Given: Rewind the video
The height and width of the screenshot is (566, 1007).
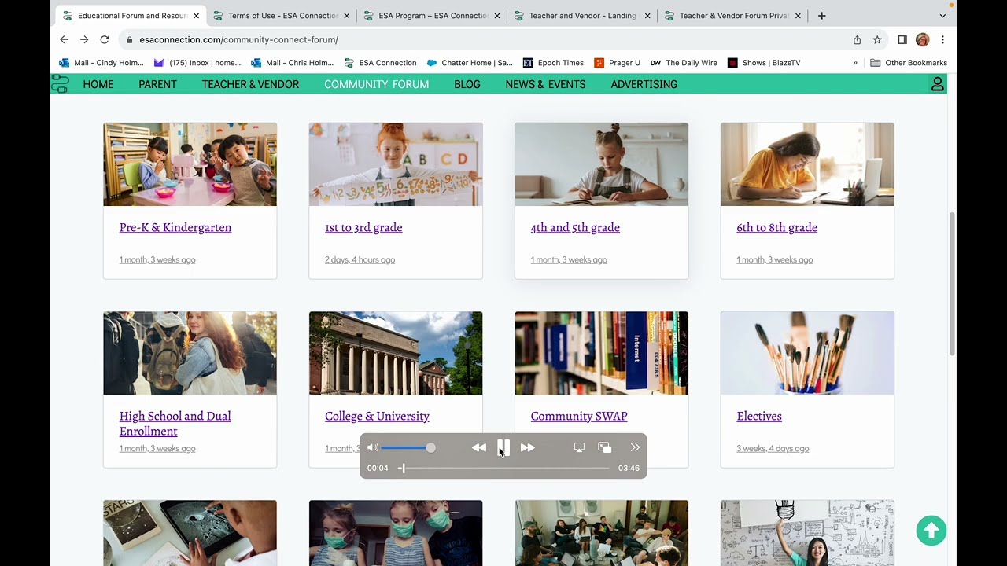Looking at the screenshot, I should 478,447.
